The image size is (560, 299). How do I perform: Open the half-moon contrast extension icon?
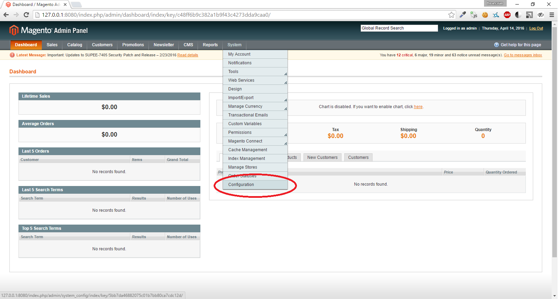518,15
